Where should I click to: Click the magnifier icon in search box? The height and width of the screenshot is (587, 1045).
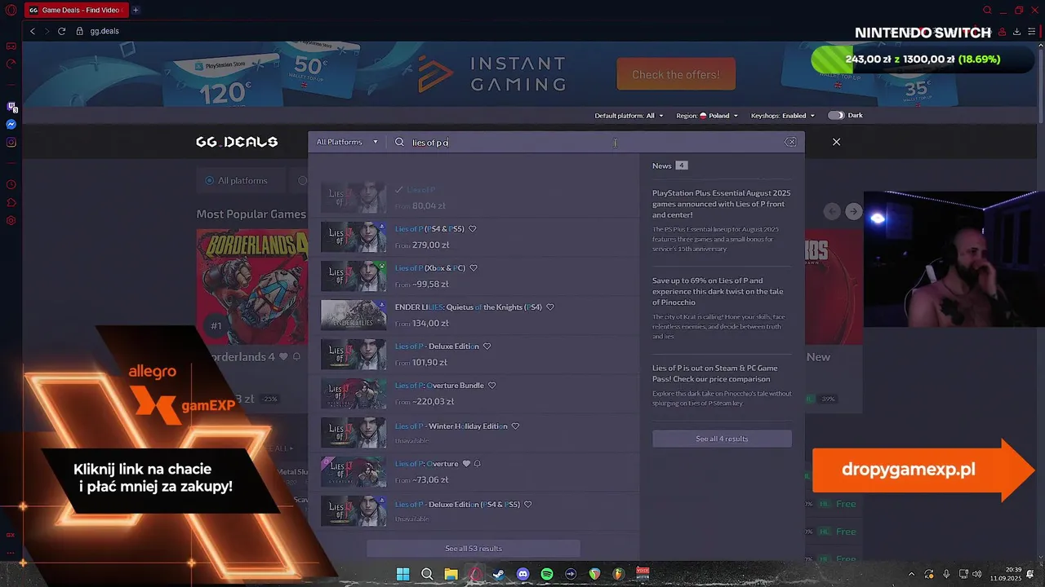(x=399, y=142)
